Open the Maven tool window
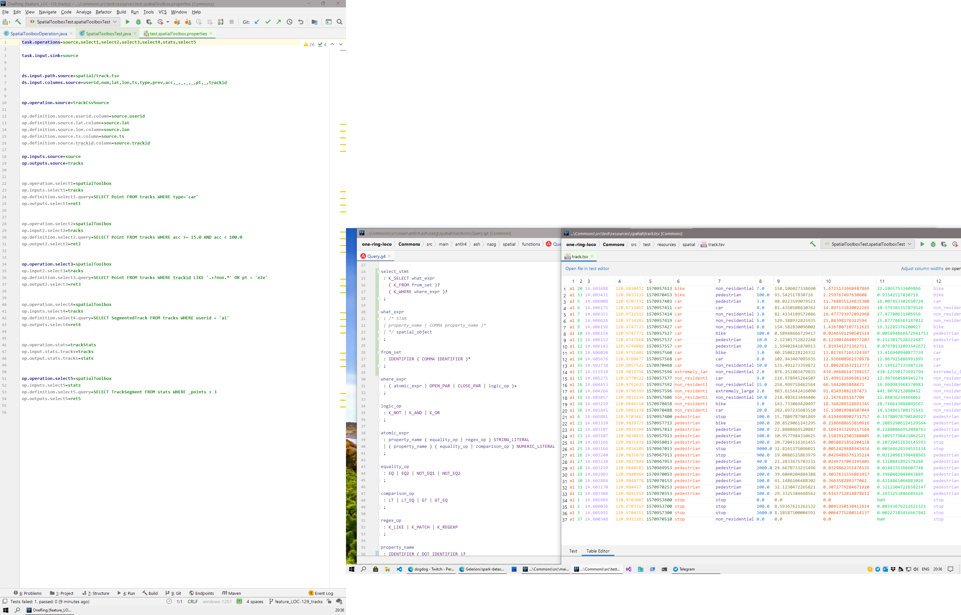Screen dimensions: 961x615 point(231,593)
